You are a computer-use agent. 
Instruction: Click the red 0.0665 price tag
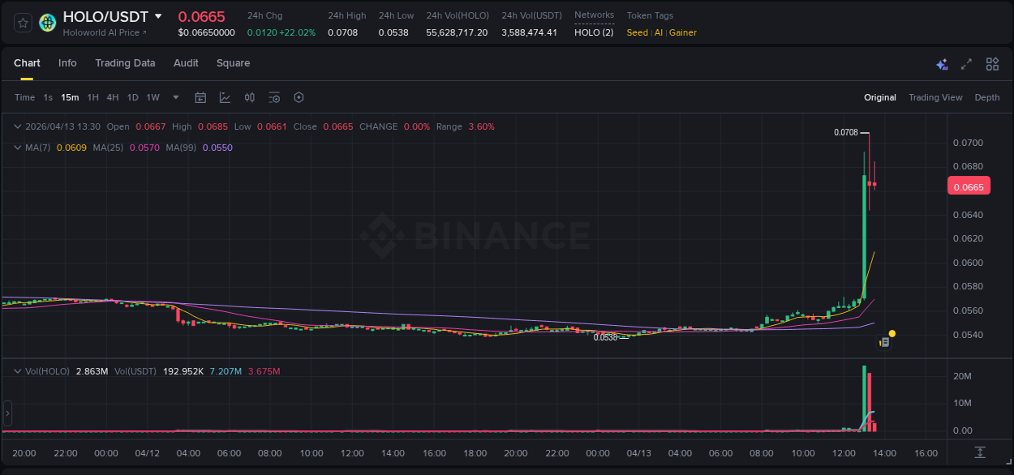pyautogui.click(x=969, y=186)
